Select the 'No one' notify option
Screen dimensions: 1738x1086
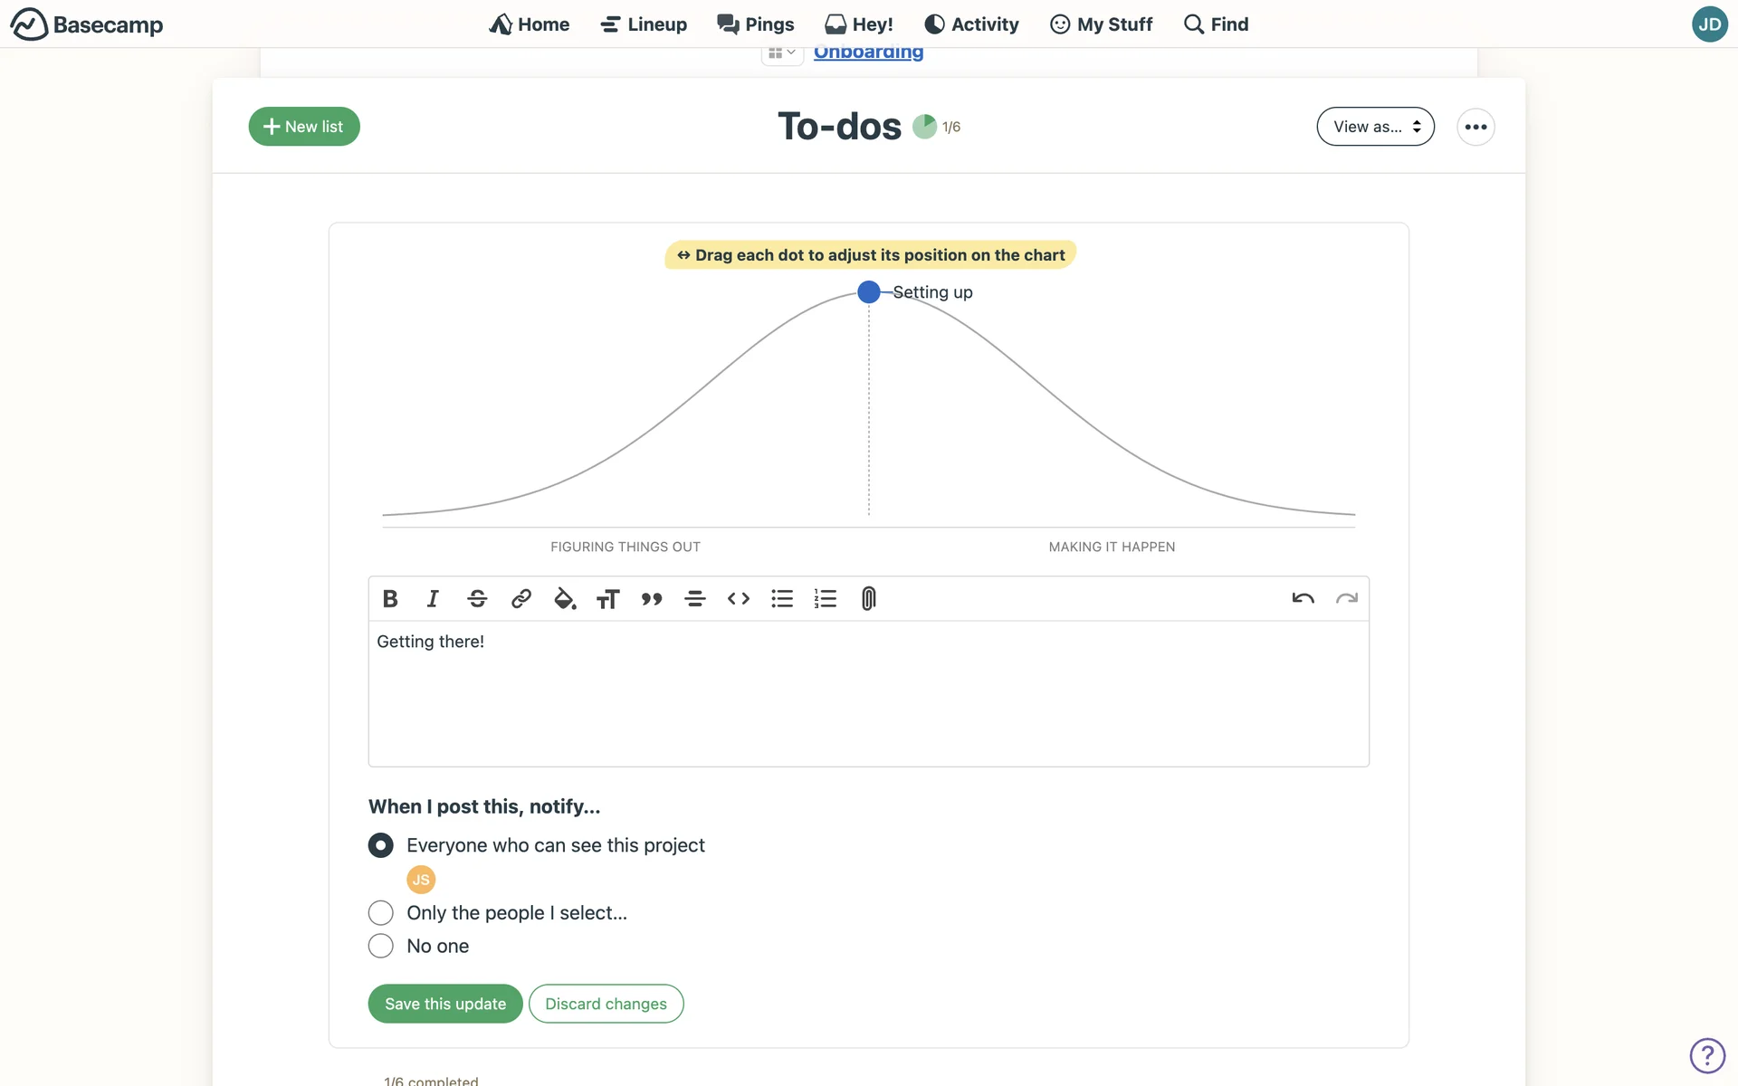pos(381,946)
